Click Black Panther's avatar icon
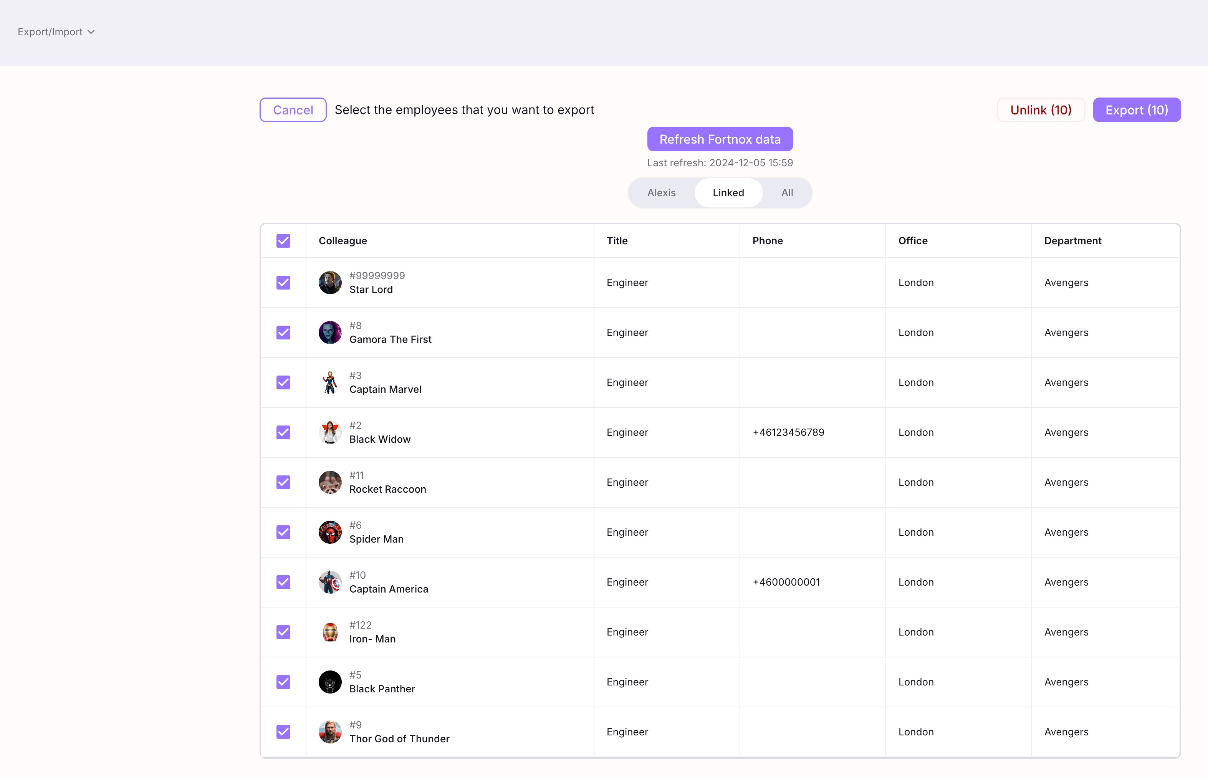 [330, 682]
